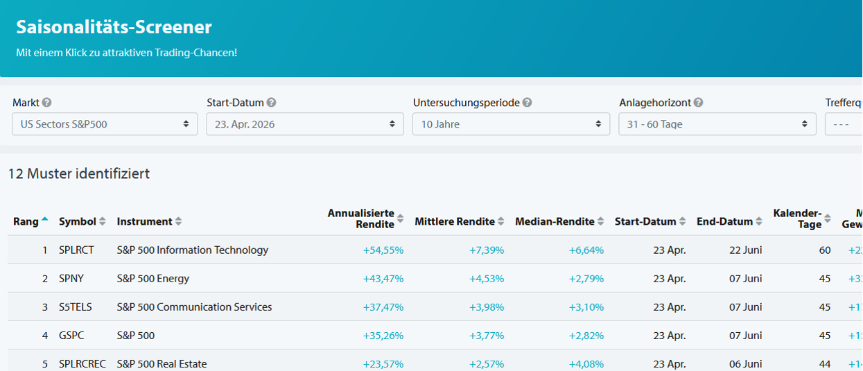Click S&P 500 Communication Services instrument
The height and width of the screenshot is (371, 863).
click(195, 307)
